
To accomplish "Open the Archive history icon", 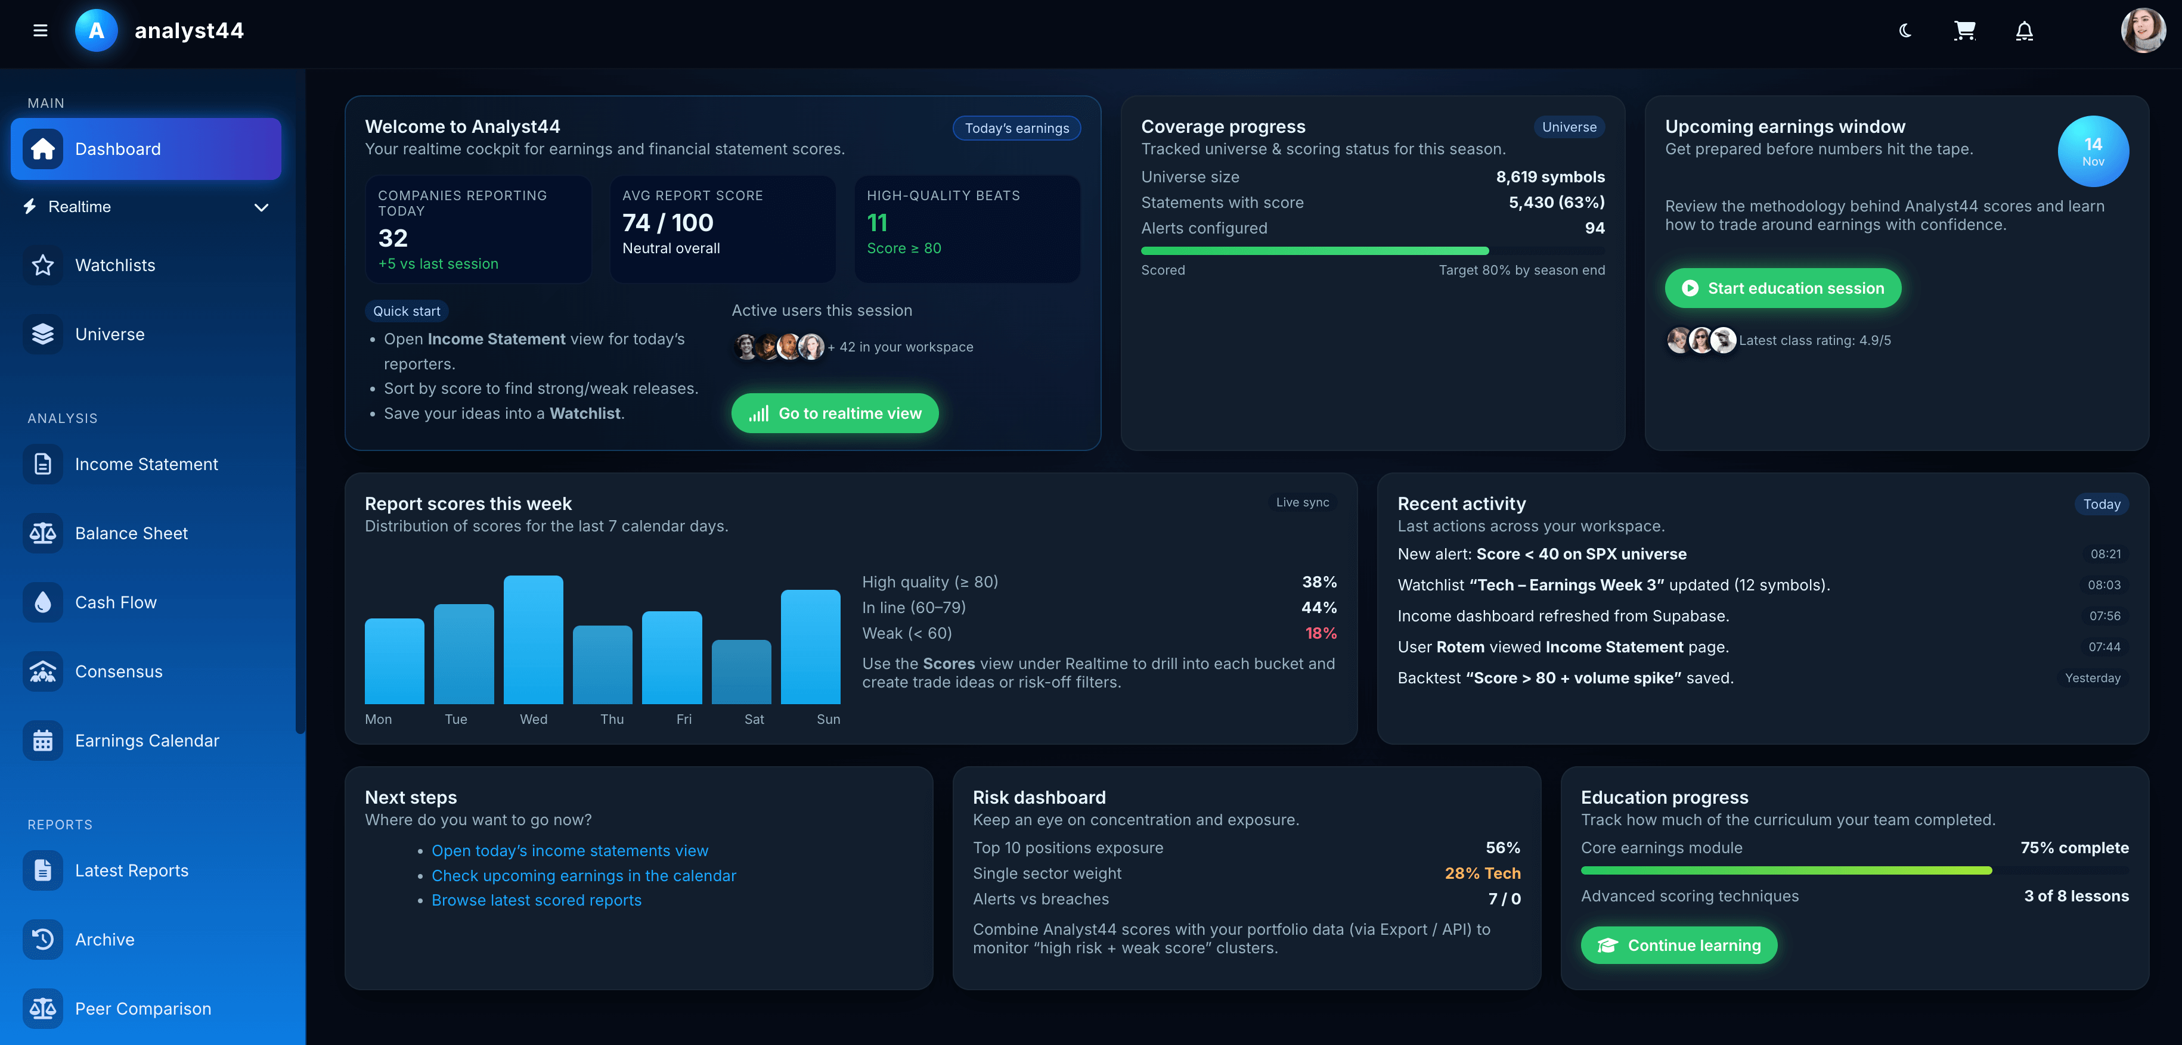I will click(x=42, y=939).
